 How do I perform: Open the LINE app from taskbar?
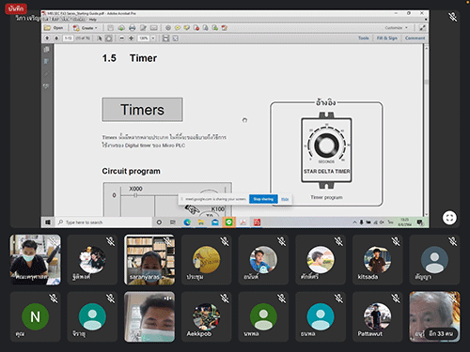(x=228, y=222)
